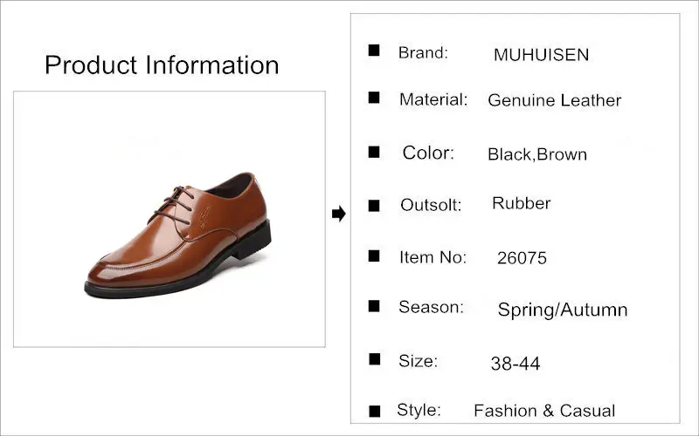
Task: Click the Spring/Autumn season value
Action: (x=563, y=310)
